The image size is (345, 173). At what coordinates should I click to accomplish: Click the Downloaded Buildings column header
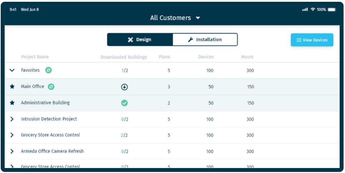[124, 57]
